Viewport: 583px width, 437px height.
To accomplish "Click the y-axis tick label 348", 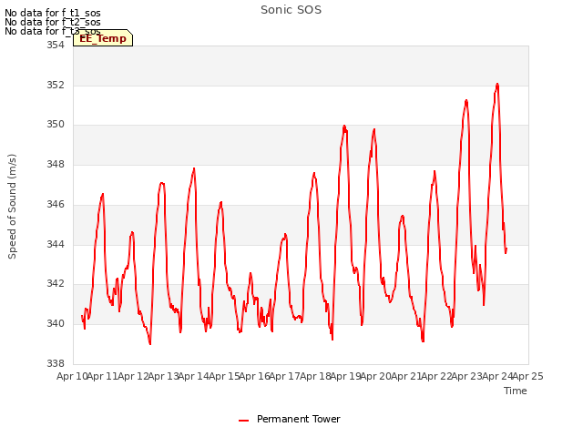I will tap(56, 164).
